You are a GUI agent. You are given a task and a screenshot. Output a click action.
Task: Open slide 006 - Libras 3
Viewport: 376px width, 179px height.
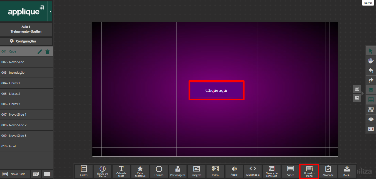pyautogui.click(x=26, y=104)
